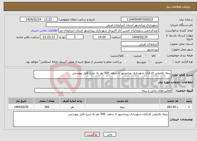Open the اطلاعات تماس خریدار link
197x141 pixels.
tap(44, 30)
